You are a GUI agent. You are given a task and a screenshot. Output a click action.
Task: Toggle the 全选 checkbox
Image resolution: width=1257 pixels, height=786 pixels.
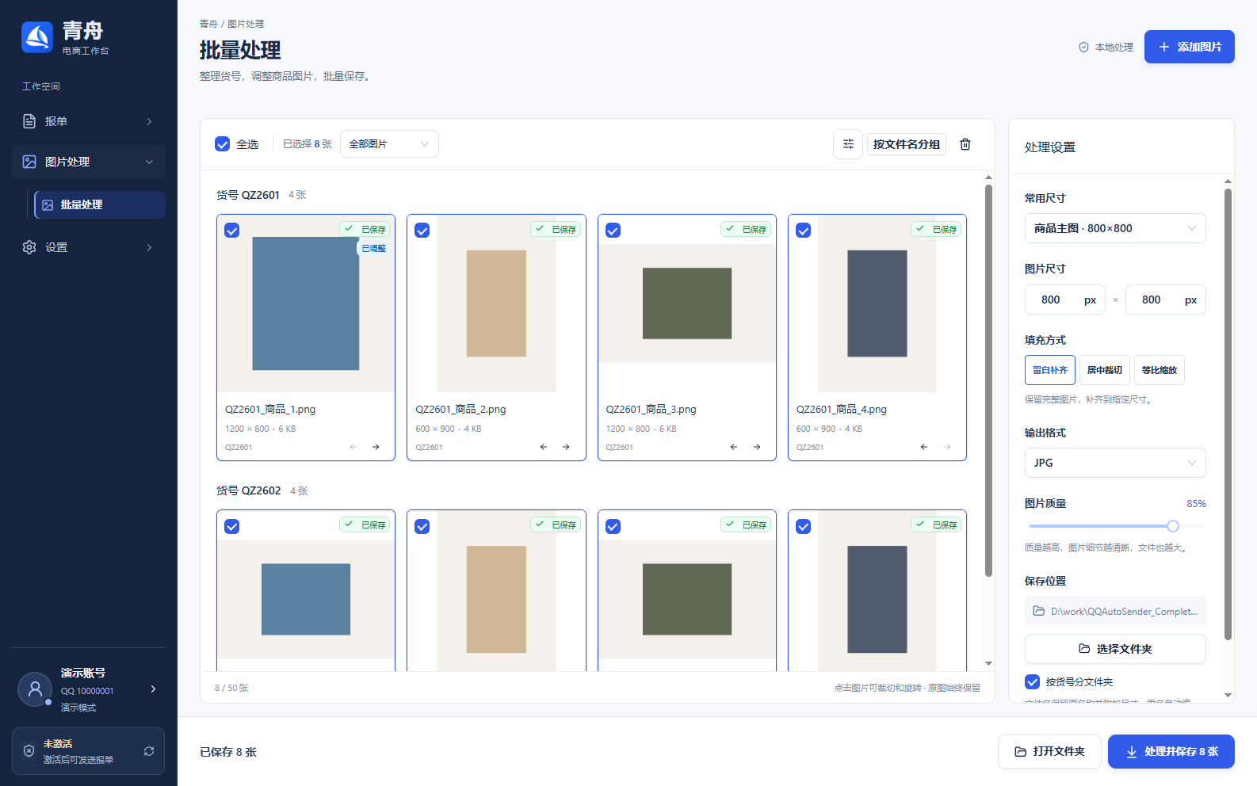tap(223, 144)
